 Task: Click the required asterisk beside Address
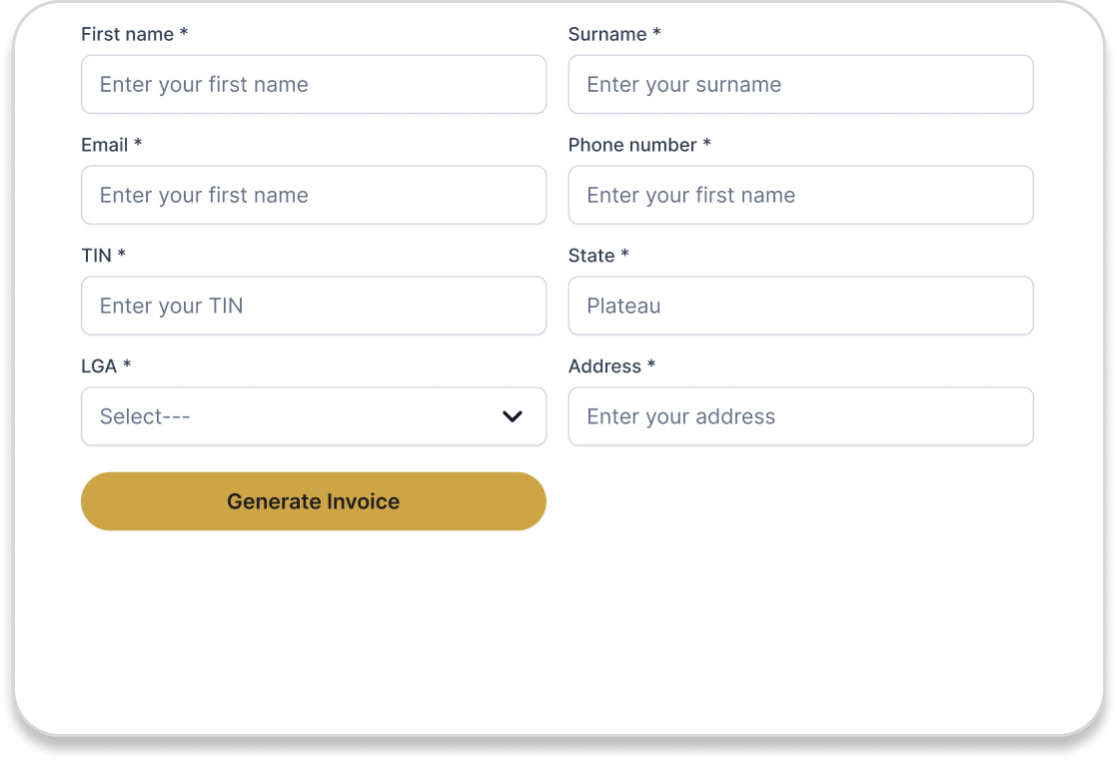(651, 367)
